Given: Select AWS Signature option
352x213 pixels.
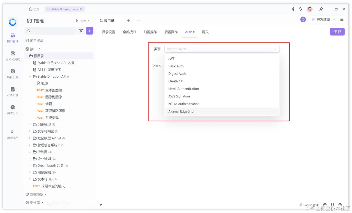Looking at the screenshot, I should pyautogui.click(x=222, y=96).
